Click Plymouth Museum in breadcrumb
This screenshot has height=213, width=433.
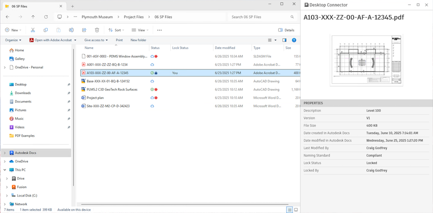click(x=97, y=17)
